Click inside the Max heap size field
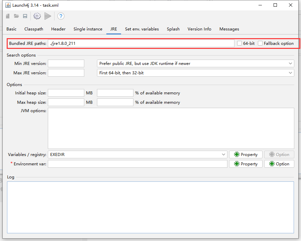Viewport: 301px width, 241px height. tap(66, 102)
